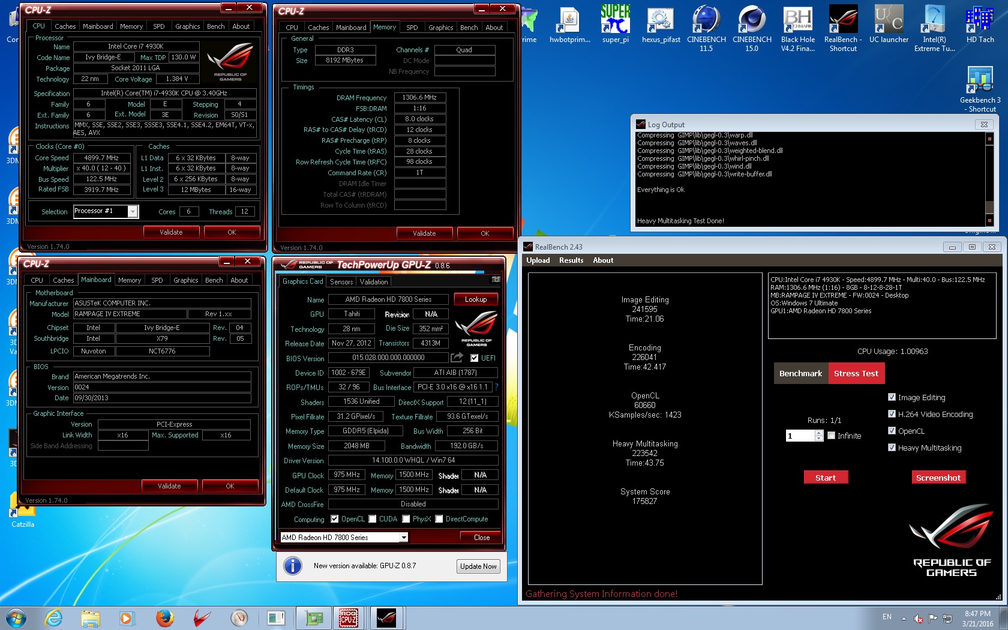The width and height of the screenshot is (1008, 630).
Task: Uncheck Image Editing in RealBench
Action: coord(892,397)
